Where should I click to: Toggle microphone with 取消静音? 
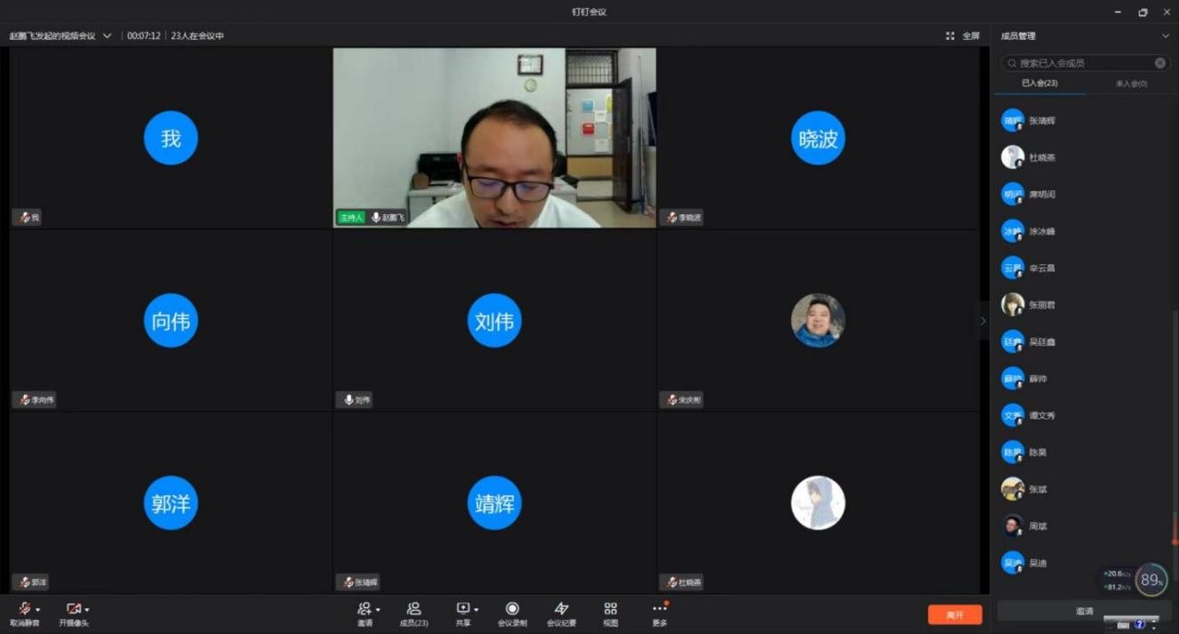[24, 609]
